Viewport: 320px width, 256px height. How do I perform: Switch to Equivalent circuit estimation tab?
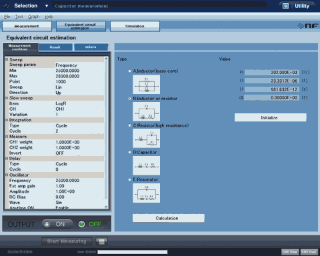tap(81, 26)
